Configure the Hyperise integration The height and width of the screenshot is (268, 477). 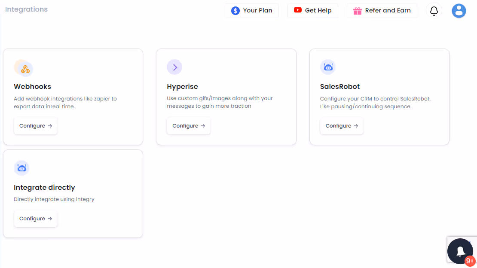click(188, 126)
